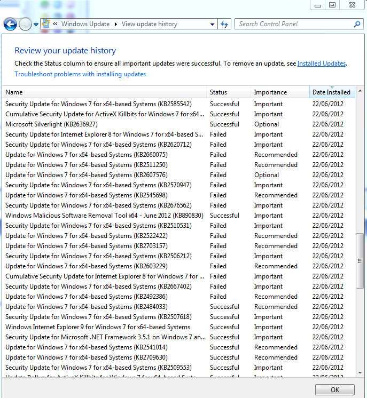The height and width of the screenshot is (398, 367).
Task: Sort by the Name column header
Action: [x=105, y=92]
